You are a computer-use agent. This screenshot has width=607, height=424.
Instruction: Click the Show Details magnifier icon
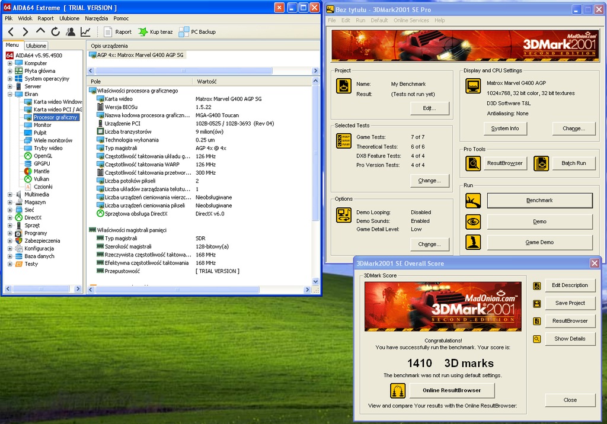(537, 339)
